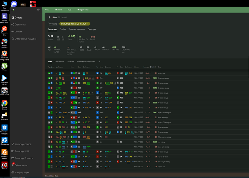Select hand dated через 33 минуты
The image size is (249, 178).
click(x=148, y=112)
